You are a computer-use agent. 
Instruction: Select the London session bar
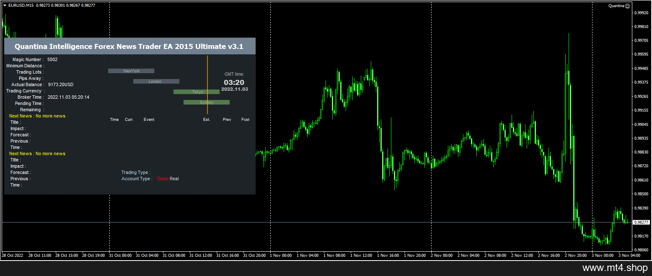[156, 82]
